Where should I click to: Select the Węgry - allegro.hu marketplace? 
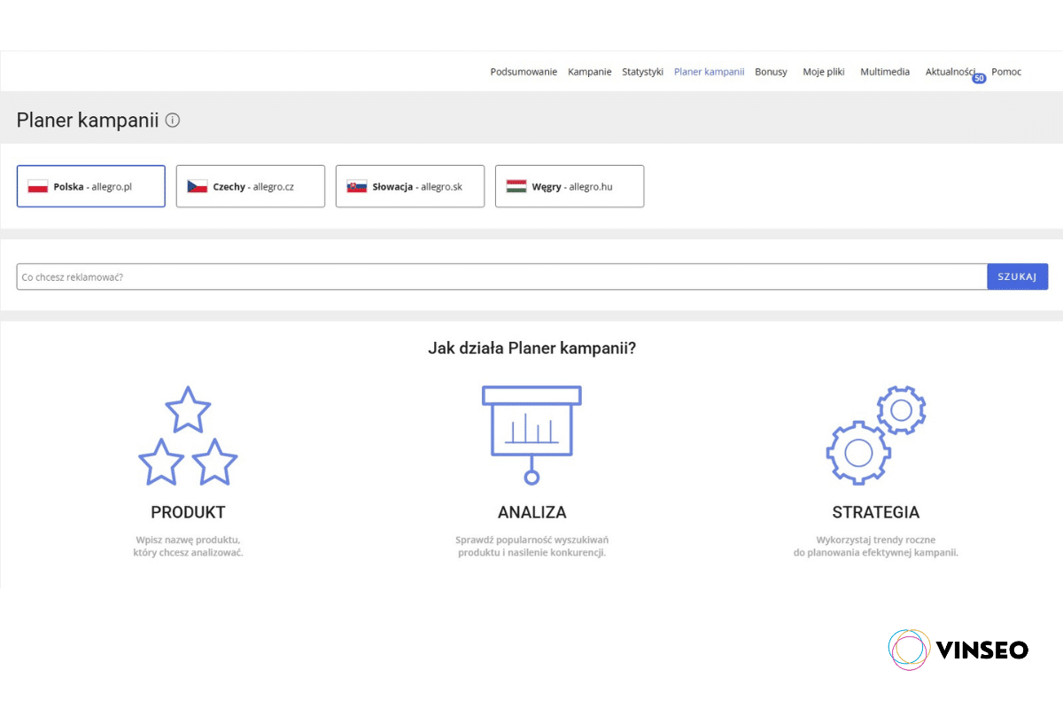(x=570, y=186)
